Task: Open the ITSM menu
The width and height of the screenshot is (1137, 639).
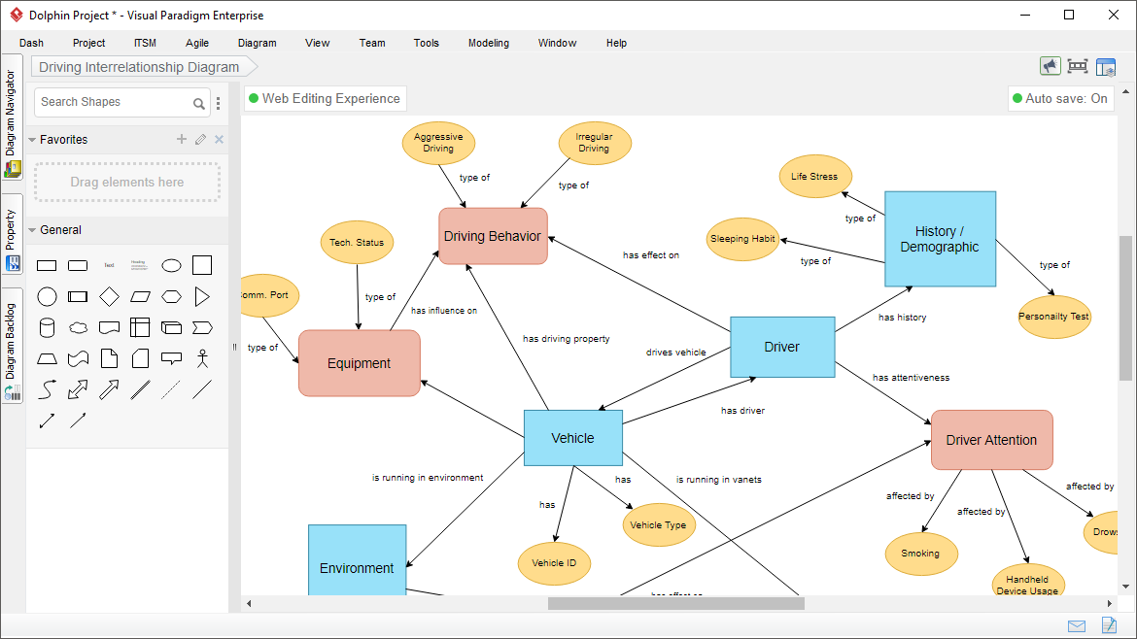Action: 145,43
